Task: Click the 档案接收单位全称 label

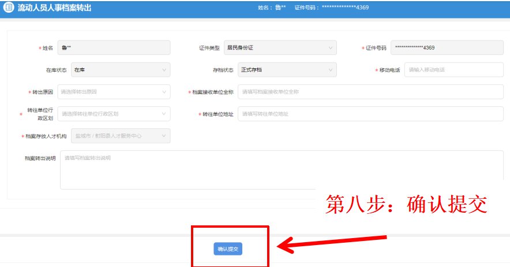Action: tap(213, 92)
